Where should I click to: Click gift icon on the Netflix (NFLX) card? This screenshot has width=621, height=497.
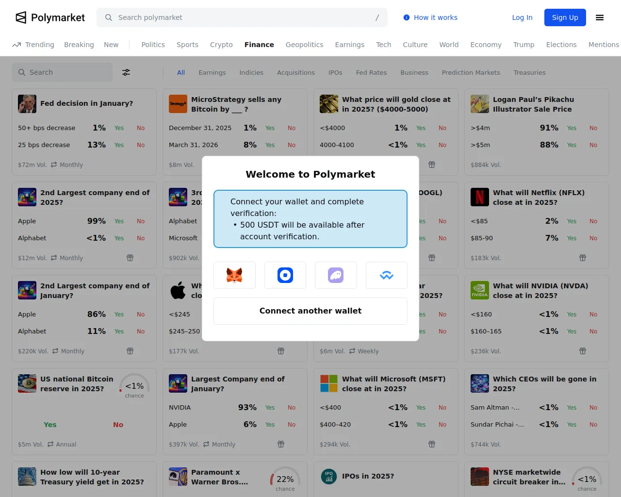coord(583,258)
